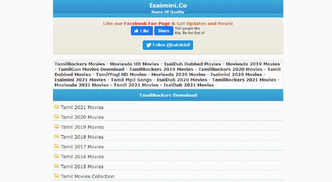This screenshot has width=332, height=182.
Task: Click the folder icon beside Tamil 2020 Movies
Action: [x=57, y=117]
